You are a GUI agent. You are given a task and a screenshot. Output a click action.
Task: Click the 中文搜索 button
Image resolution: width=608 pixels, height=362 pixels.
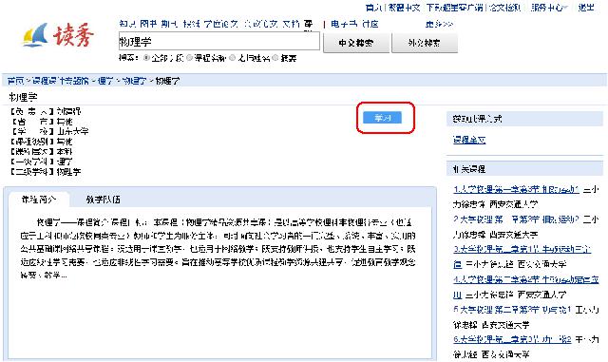pyautogui.click(x=356, y=43)
